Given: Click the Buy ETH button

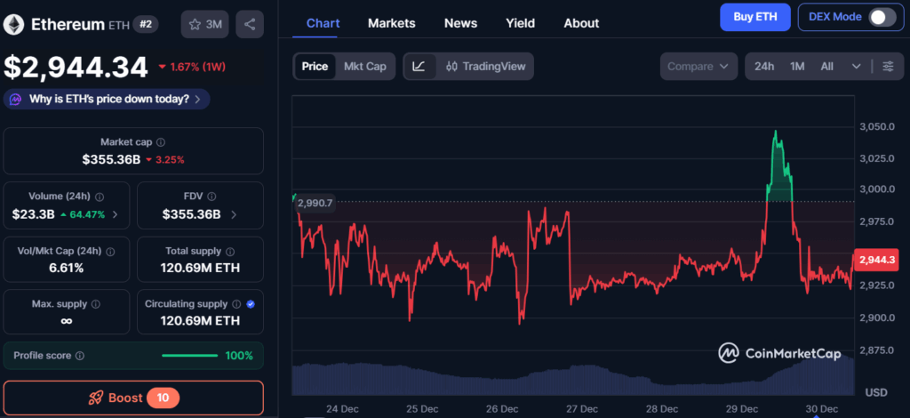Looking at the screenshot, I should [754, 17].
